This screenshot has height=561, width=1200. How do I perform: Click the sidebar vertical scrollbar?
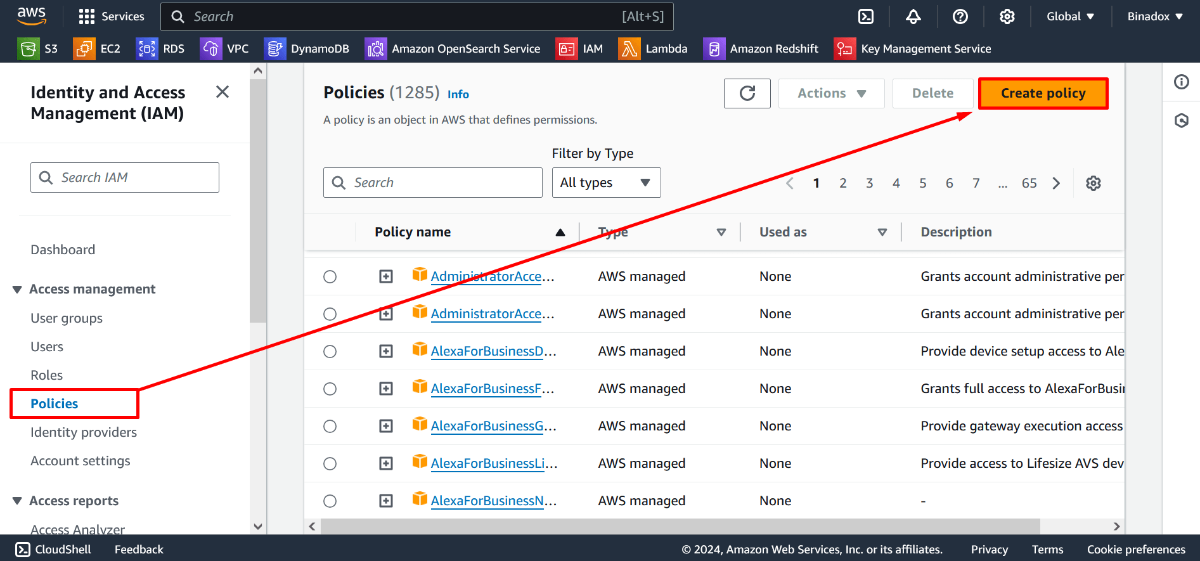point(258,201)
